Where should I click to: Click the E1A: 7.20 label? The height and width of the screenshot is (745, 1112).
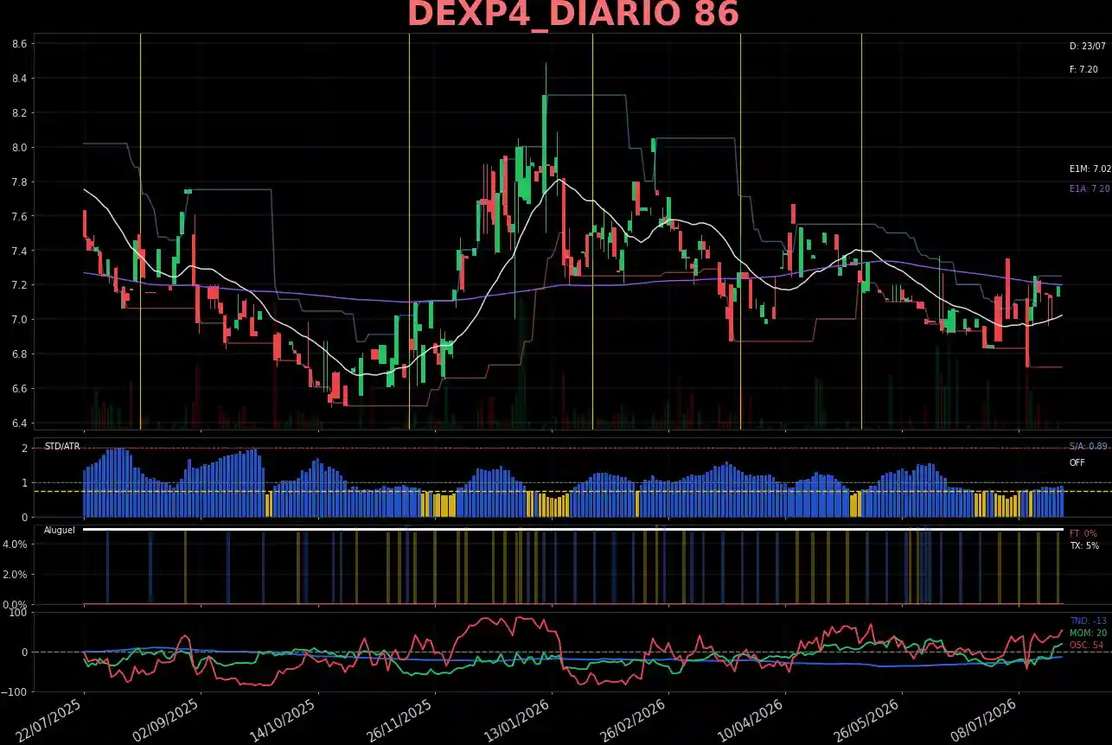coord(1090,188)
